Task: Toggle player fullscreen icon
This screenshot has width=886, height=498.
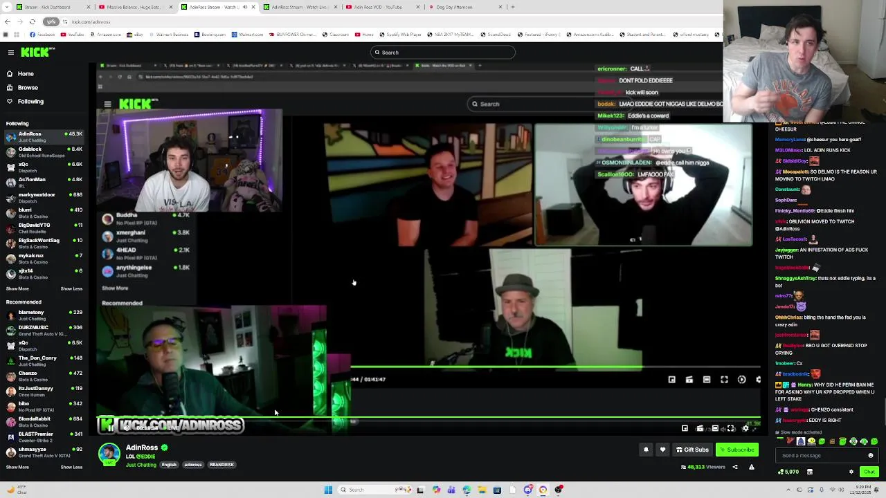Action: coord(730,429)
